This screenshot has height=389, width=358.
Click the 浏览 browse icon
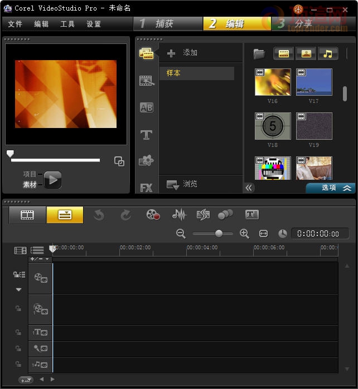(x=172, y=185)
